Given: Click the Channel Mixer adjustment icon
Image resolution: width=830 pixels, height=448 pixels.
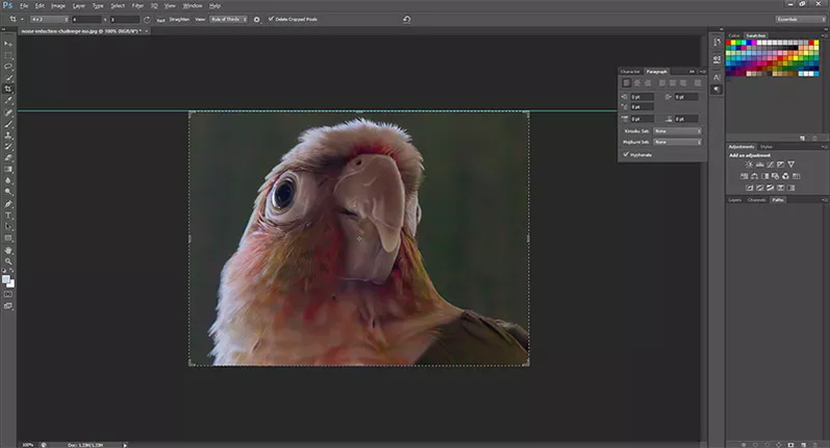Looking at the screenshot, I should click(785, 176).
